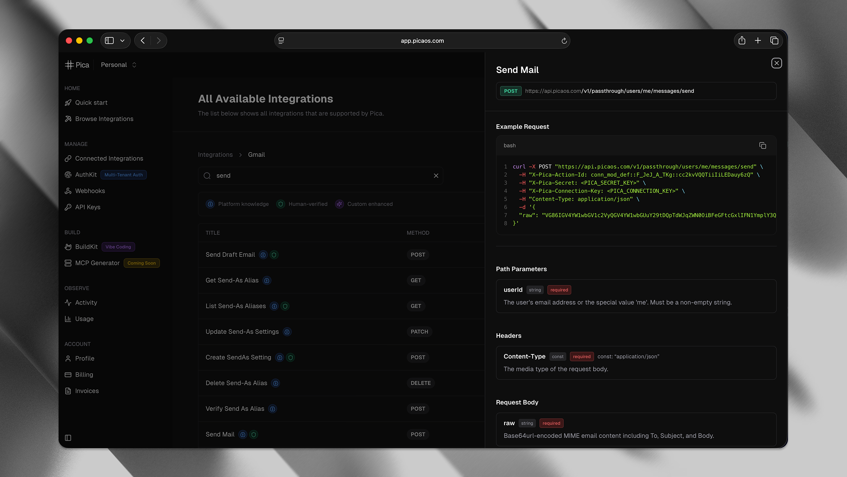Toggle the Custom enhanced filter
847x477 pixels.
coord(364,204)
